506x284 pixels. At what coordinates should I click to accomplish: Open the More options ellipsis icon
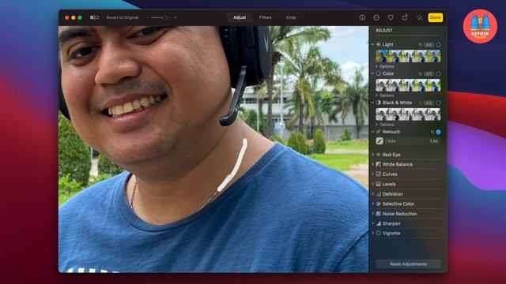coord(376,17)
